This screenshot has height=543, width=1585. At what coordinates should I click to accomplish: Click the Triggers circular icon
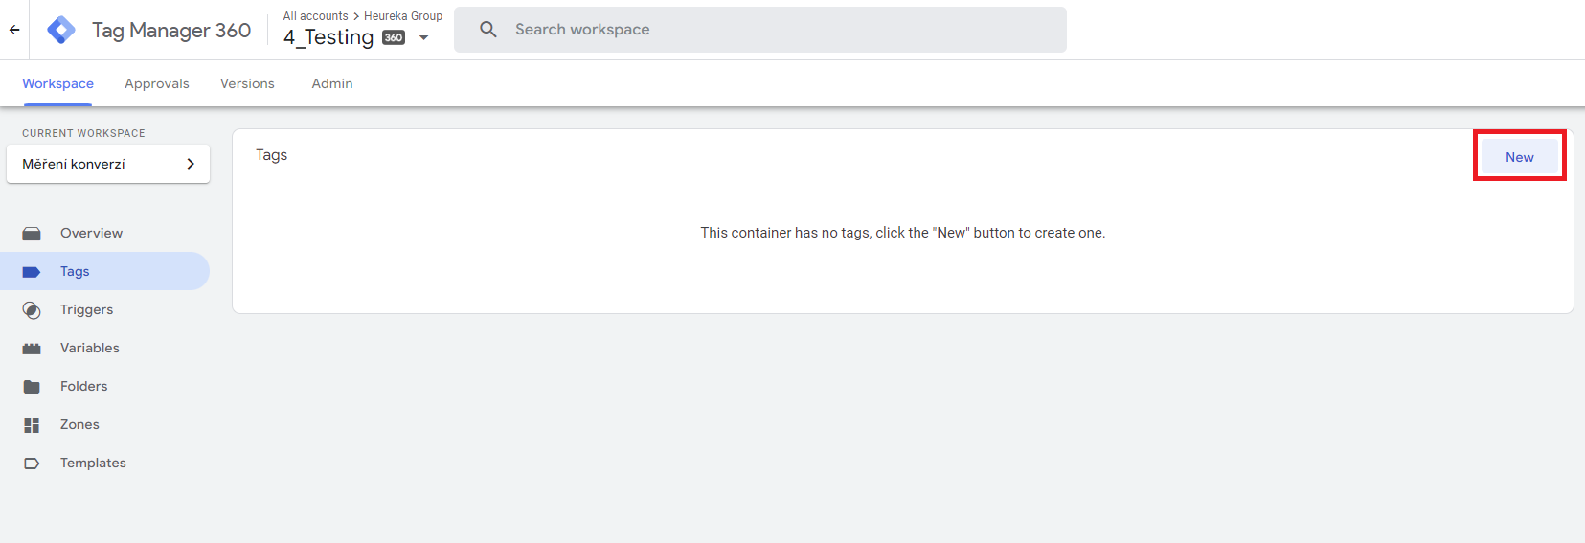coord(32,310)
